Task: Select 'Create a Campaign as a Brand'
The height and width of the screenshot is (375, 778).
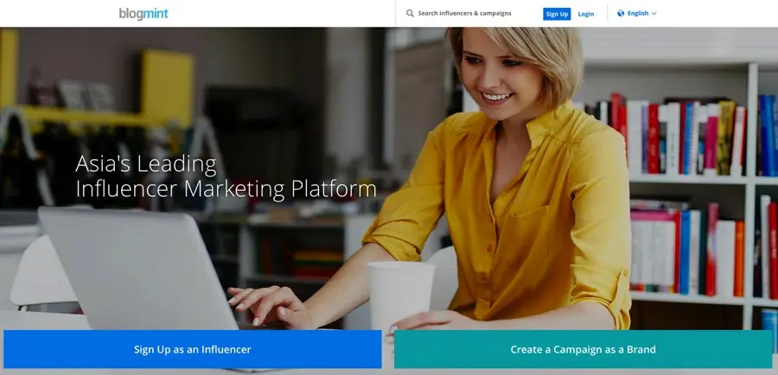Action: (x=583, y=349)
